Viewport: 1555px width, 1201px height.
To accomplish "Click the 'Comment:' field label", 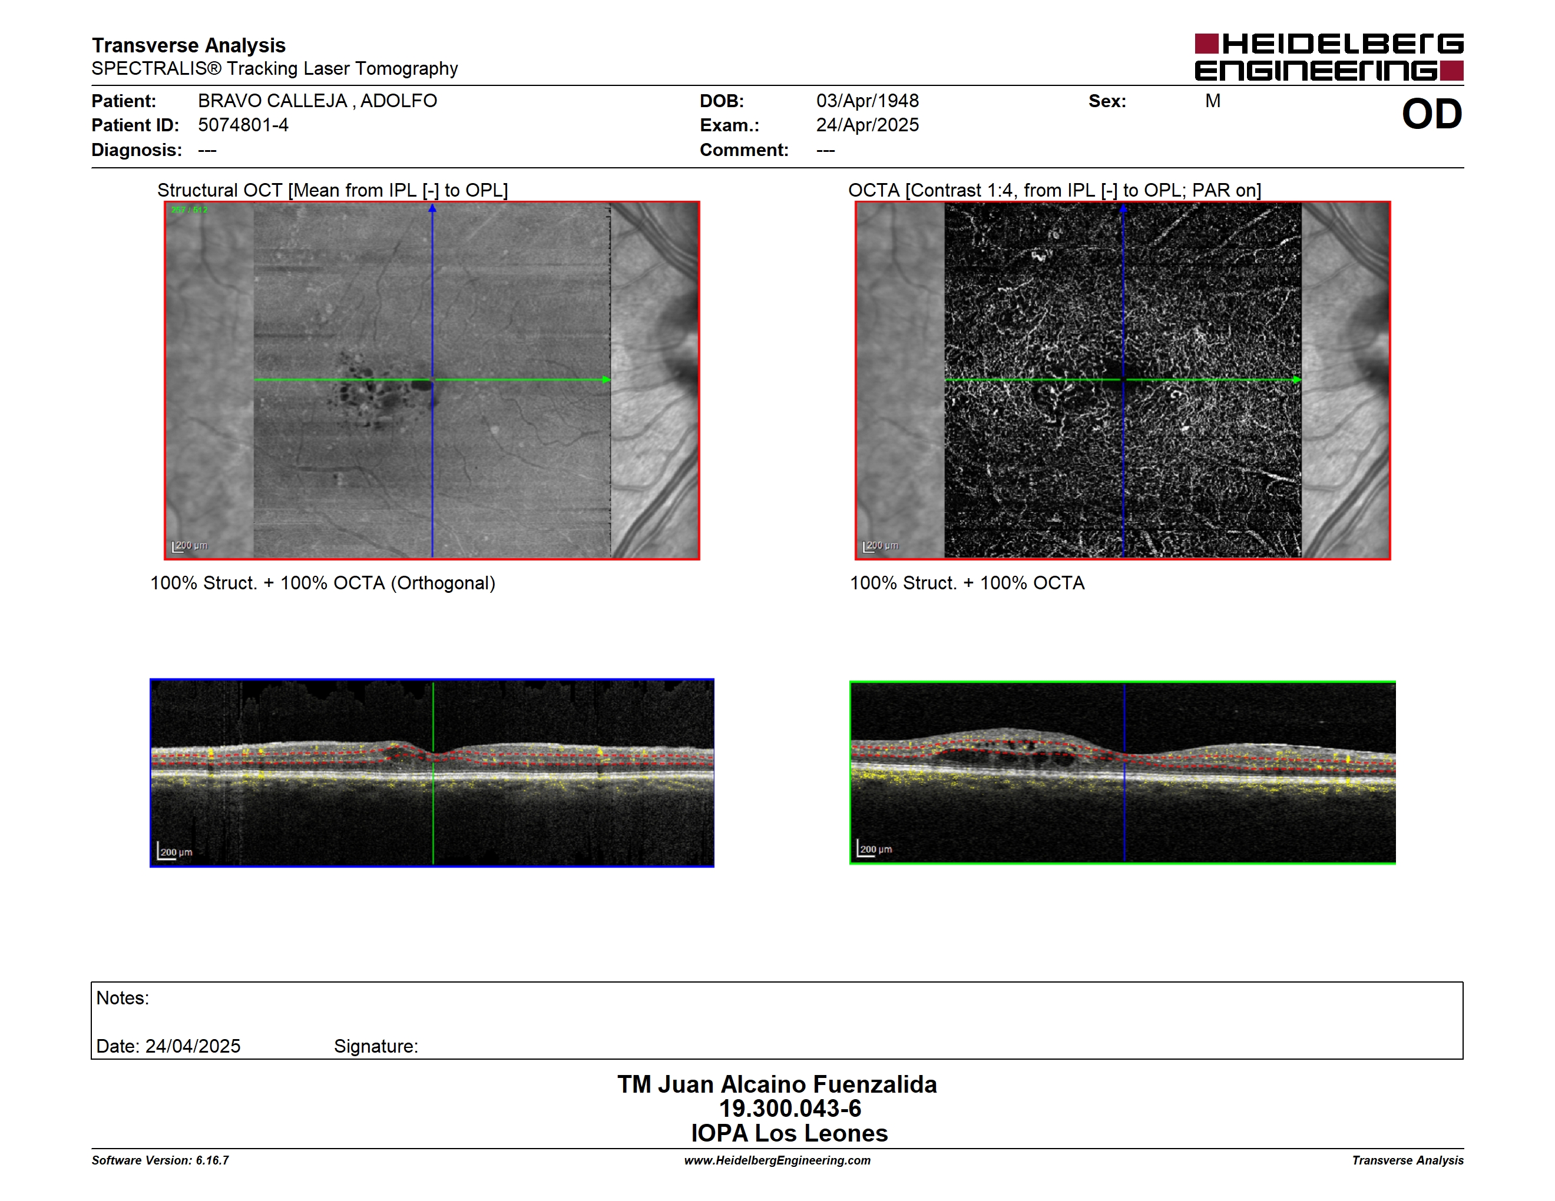I will [x=744, y=150].
